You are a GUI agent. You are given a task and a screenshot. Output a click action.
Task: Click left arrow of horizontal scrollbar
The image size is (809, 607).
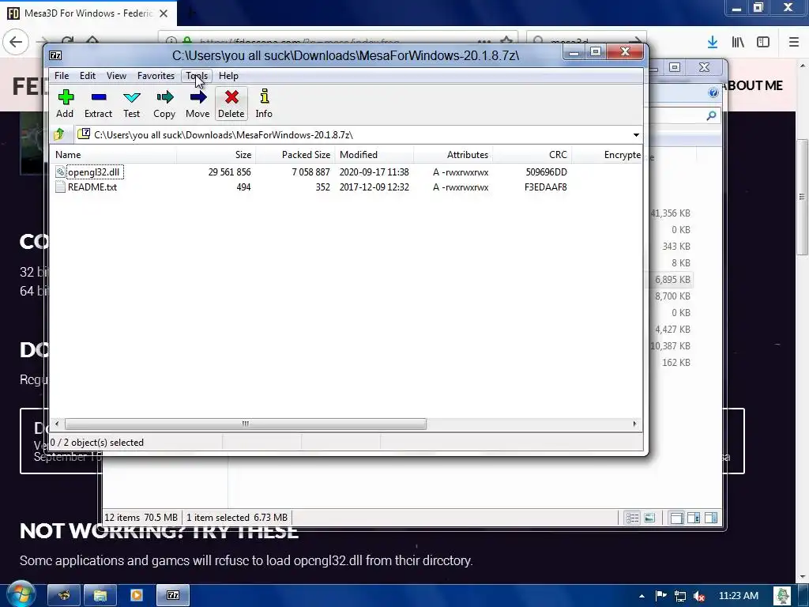click(57, 424)
